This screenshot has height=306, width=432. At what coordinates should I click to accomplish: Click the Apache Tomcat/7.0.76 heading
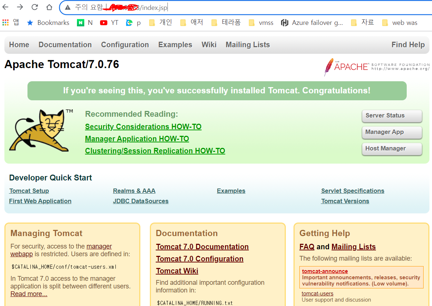click(x=62, y=64)
